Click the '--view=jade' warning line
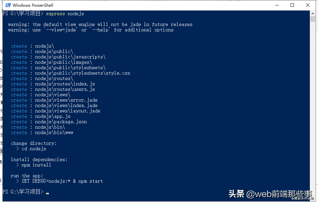 click(x=91, y=30)
